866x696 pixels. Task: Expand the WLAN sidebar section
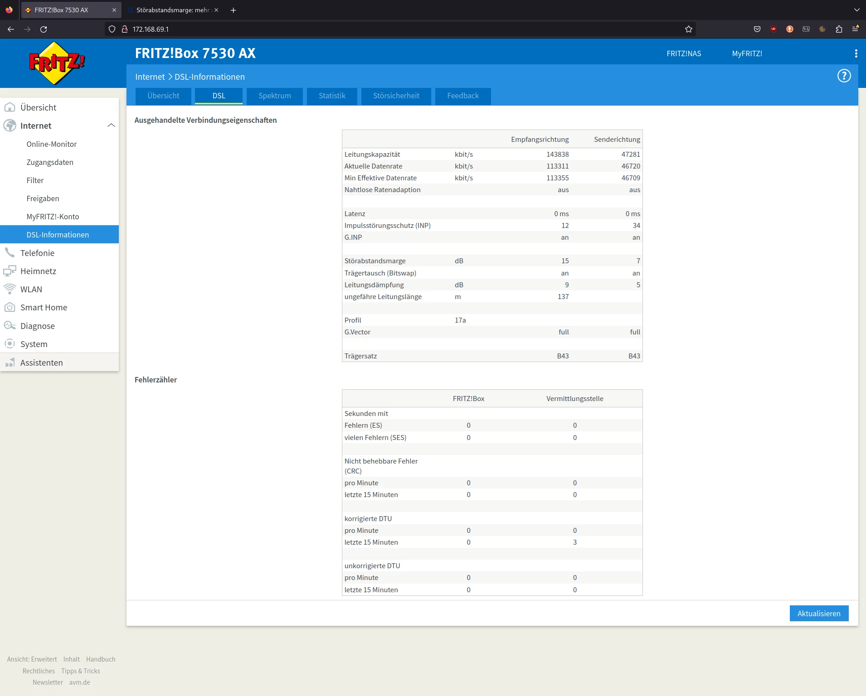(x=31, y=289)
